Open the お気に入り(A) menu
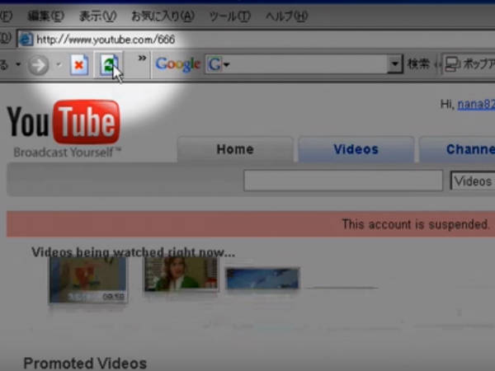The height and width of the screenshot is (371, 495). pos(163,16)
